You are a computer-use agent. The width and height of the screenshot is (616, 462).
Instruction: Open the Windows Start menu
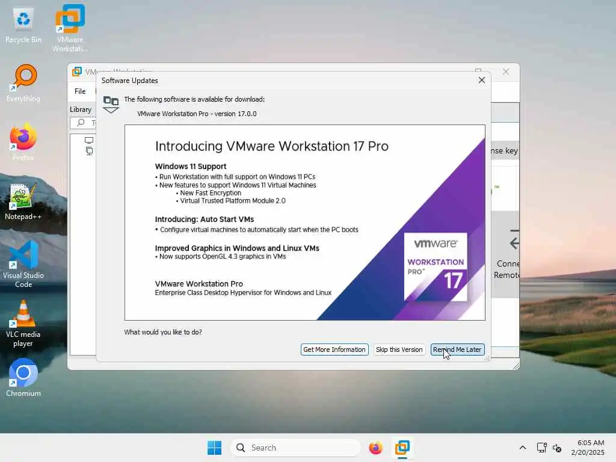tap(215, 448)
